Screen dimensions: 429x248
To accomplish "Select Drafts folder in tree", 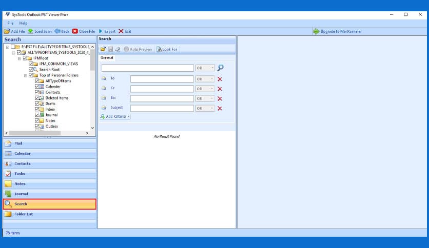I will (50, 104).
